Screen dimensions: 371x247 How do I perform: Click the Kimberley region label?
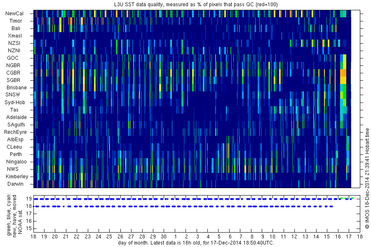(x=17, y=177)
